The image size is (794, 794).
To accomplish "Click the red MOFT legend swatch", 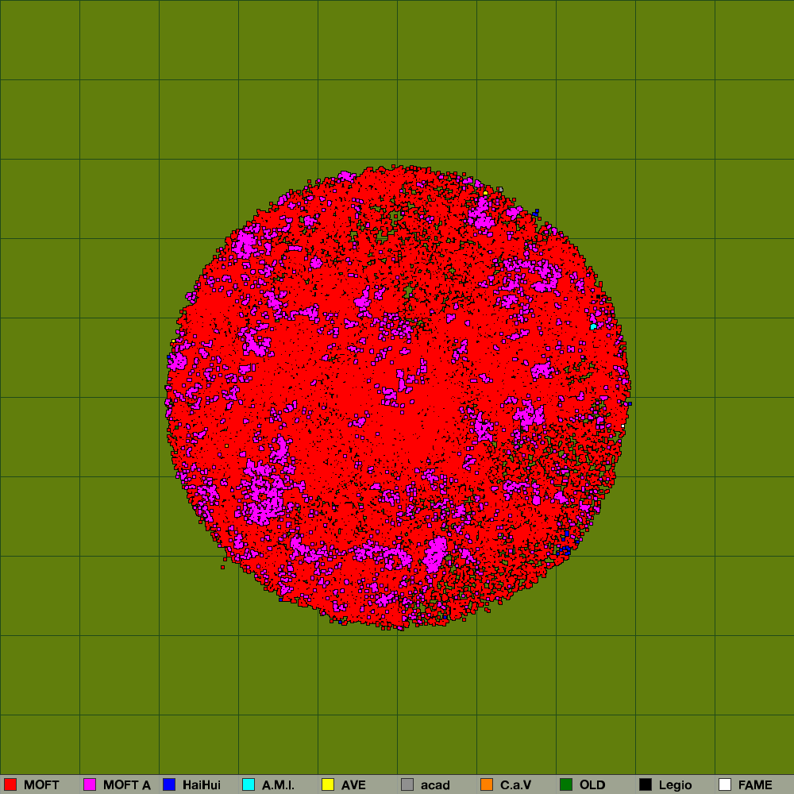I will pyautogui.click(x=10, y=784).
